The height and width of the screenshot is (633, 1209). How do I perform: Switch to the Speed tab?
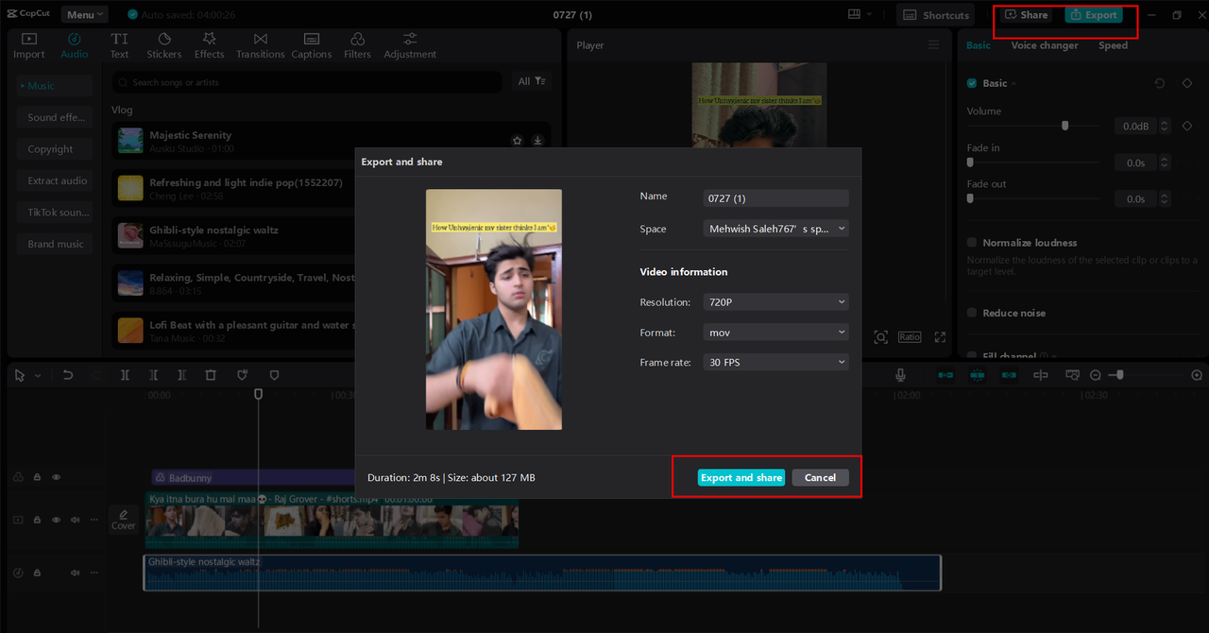click(1113, 45)
